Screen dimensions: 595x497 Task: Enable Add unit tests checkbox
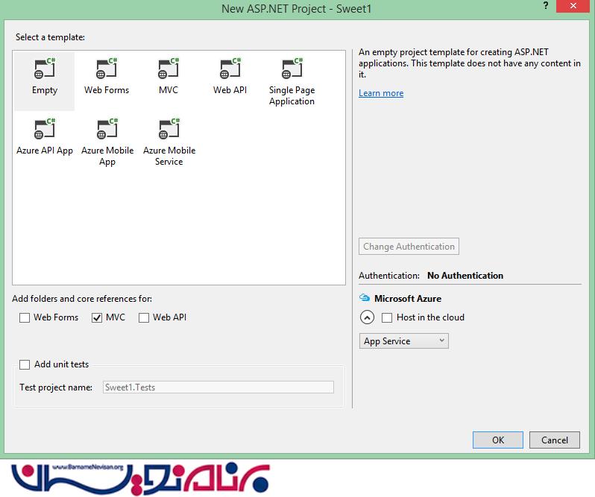[x=25, y=364]
